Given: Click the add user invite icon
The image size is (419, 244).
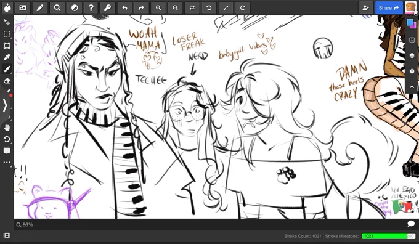Looking at the screenshot, I should click(x=365, y=8).
